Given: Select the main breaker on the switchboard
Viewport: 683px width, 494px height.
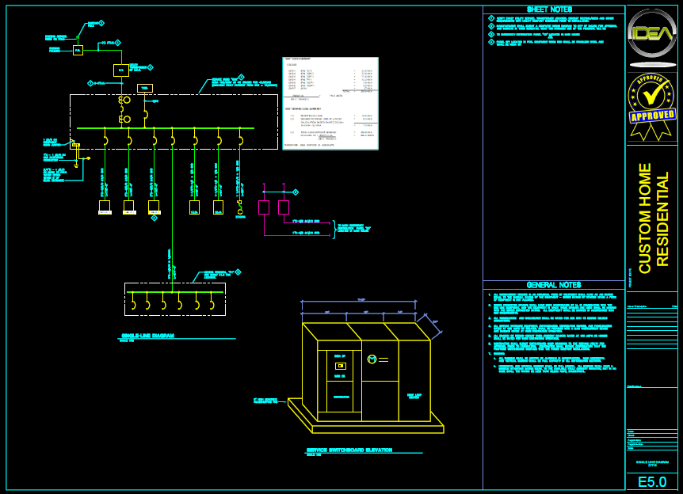Looking at the screenshot, I should [x=124, y=109].
